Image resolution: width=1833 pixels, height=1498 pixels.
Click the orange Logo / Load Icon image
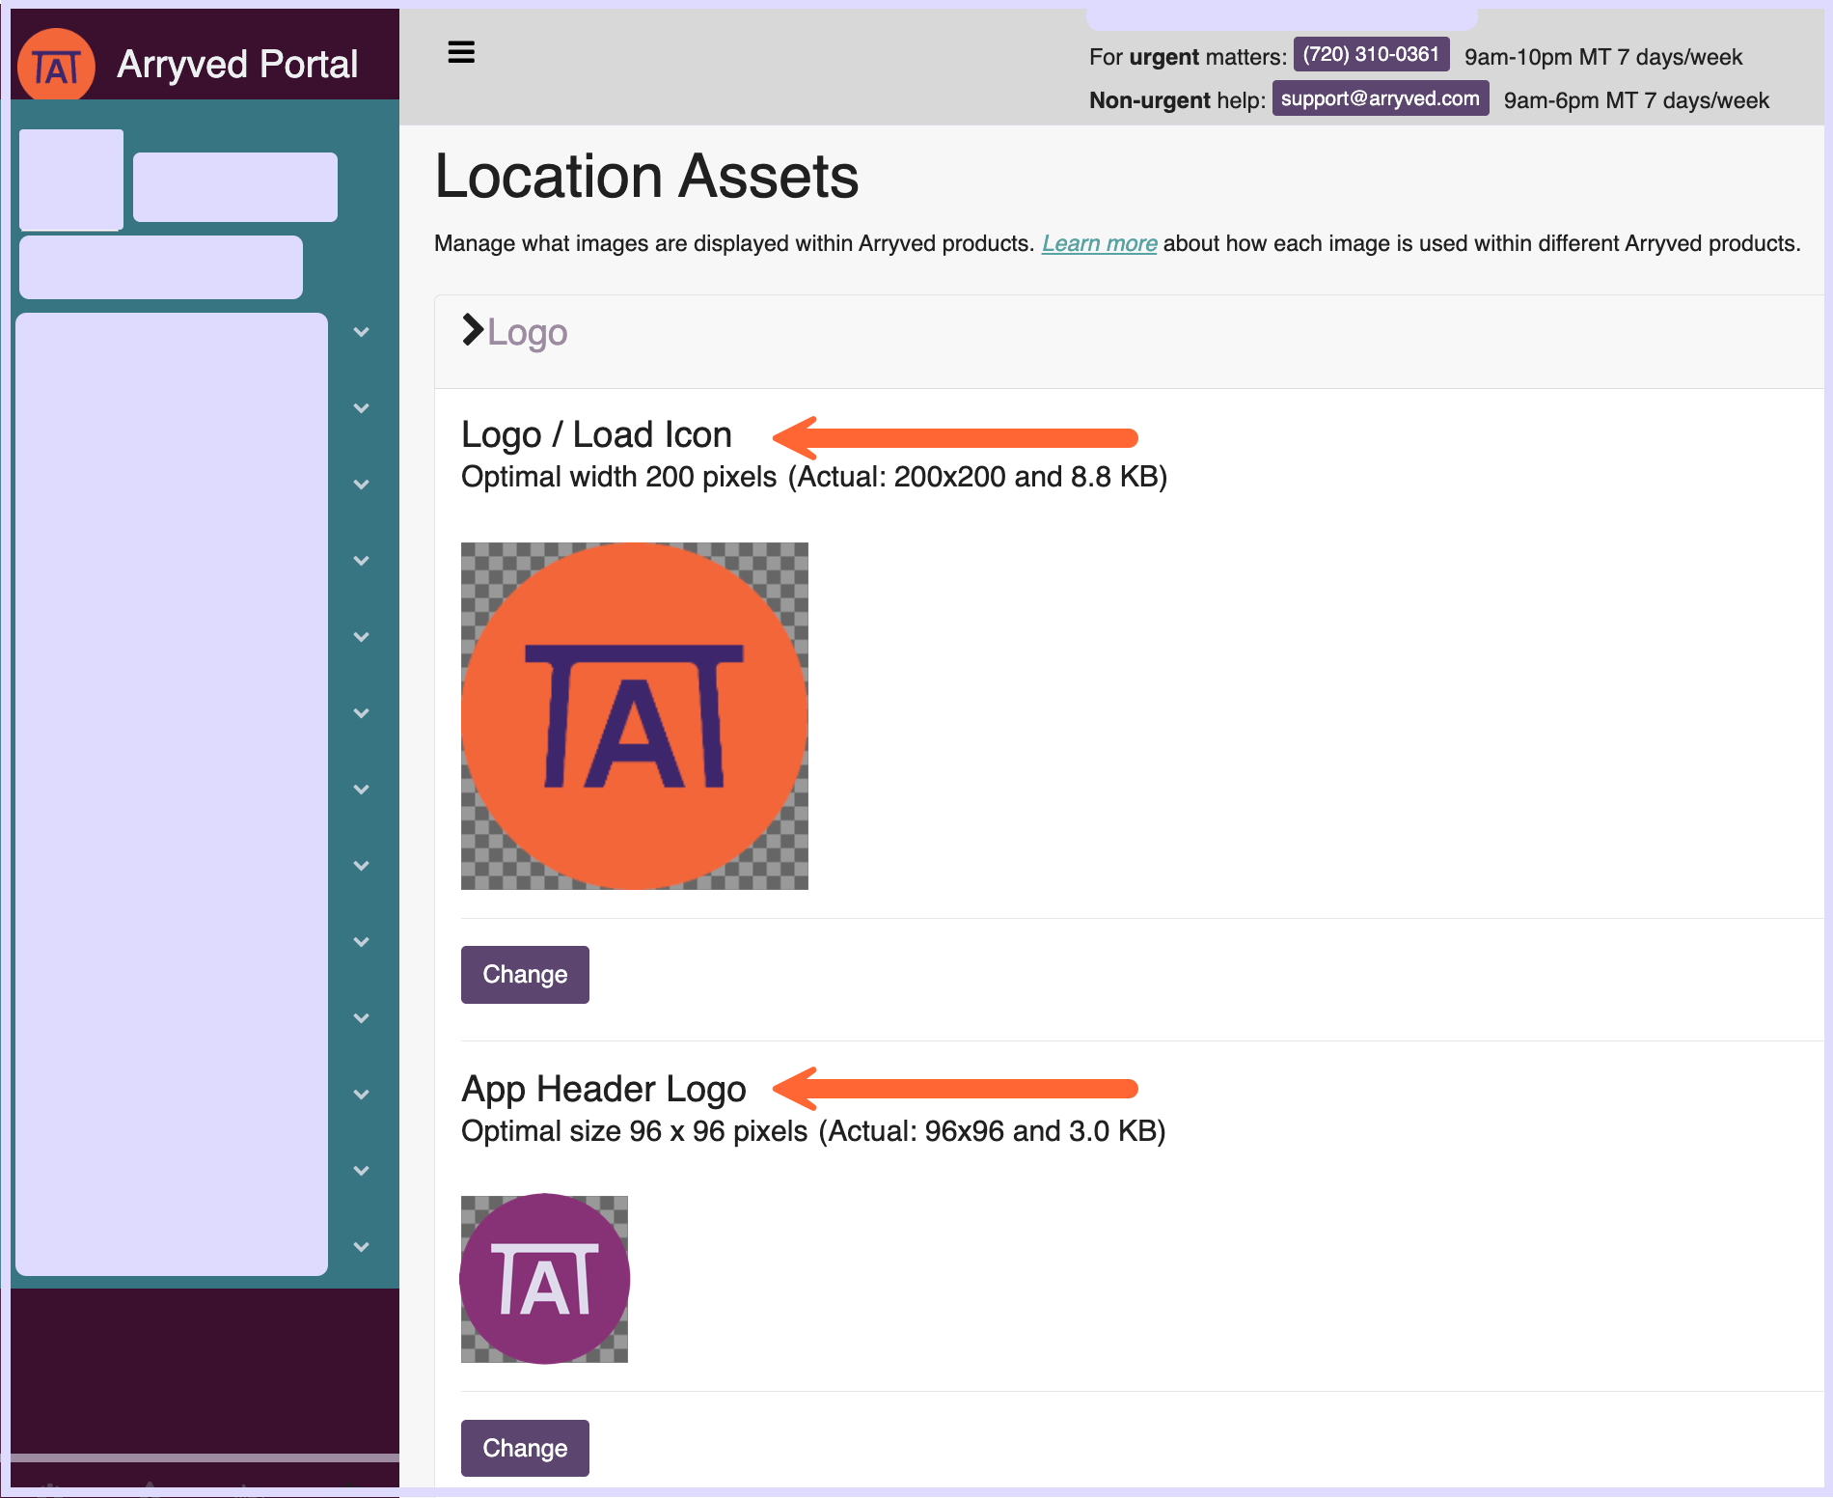(x=635, y=716)
